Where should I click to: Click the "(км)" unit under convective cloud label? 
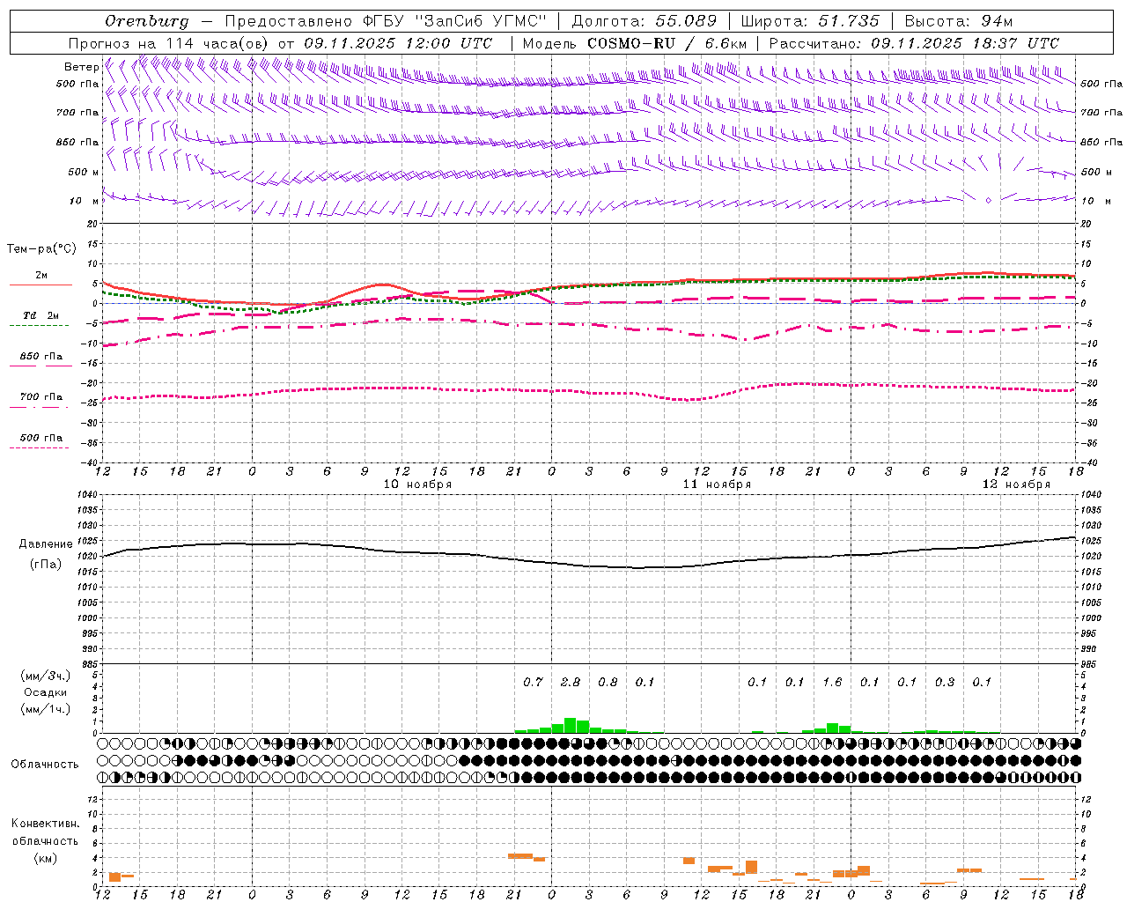pyautogui.click(x=45, y=858)
